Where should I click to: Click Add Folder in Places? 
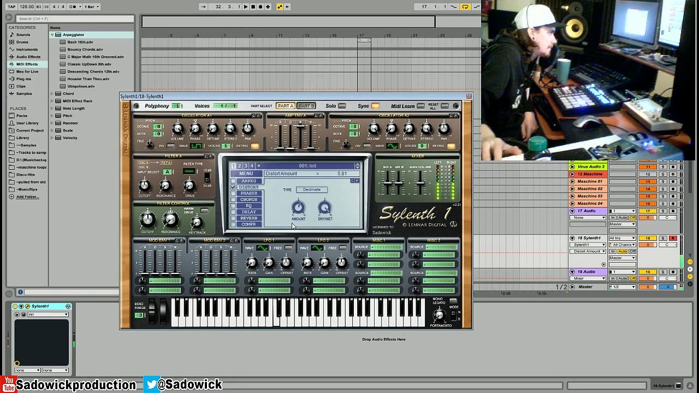27,196
